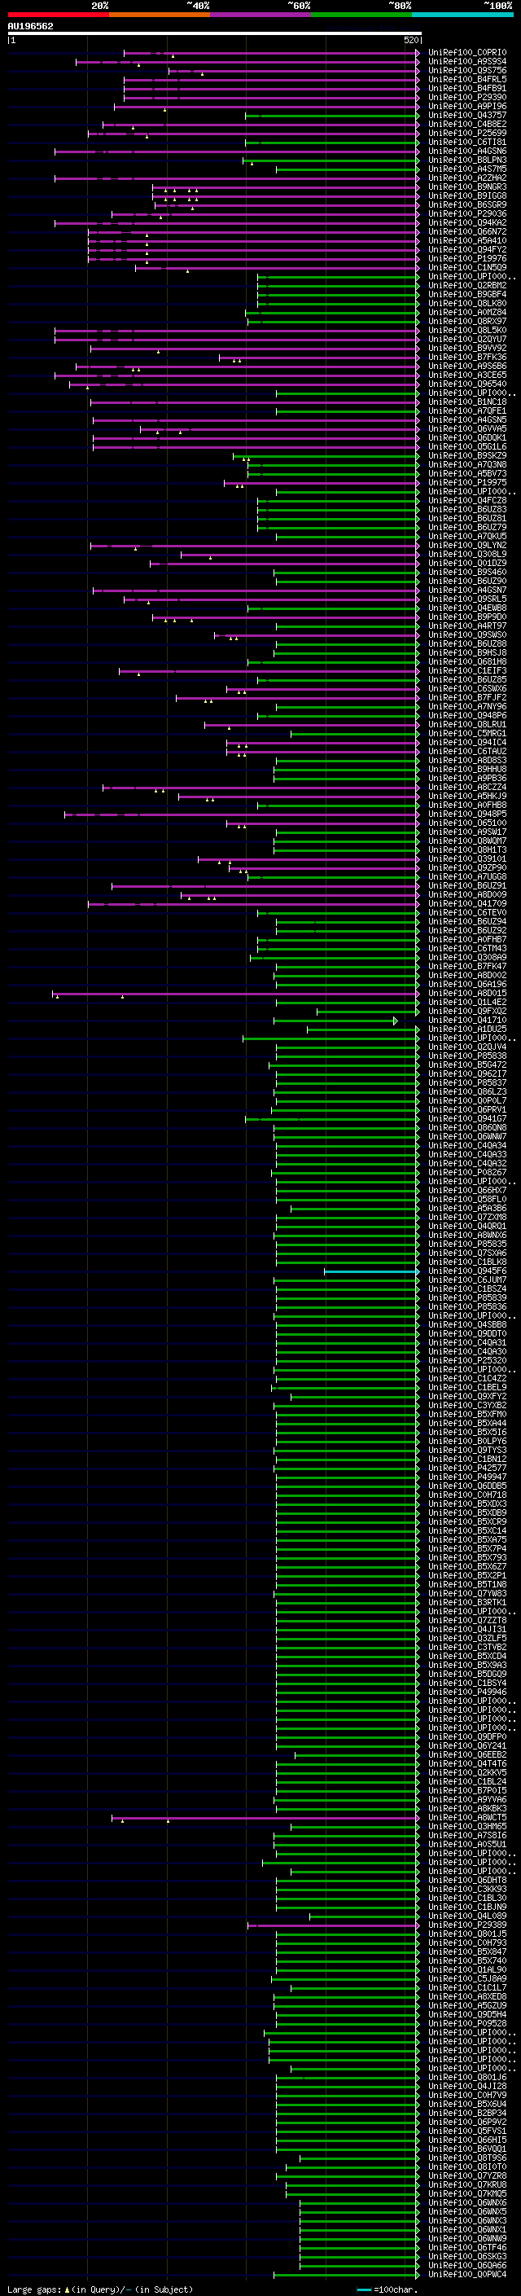Select the UniRef100_Q801J5 label
Image resolution: width=521 pixels, height=2296 pixels.
click(x=467, y=1934)
